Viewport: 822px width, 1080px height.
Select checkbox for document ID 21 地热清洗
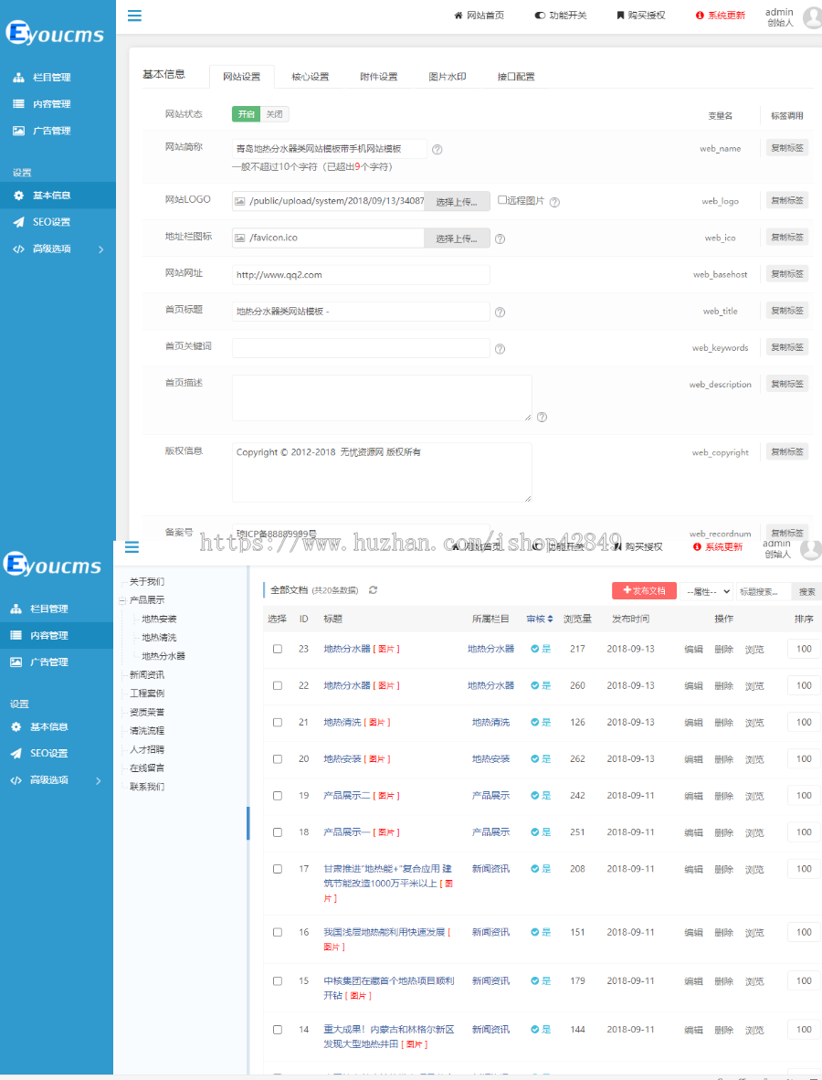click(x=278, y=723)
